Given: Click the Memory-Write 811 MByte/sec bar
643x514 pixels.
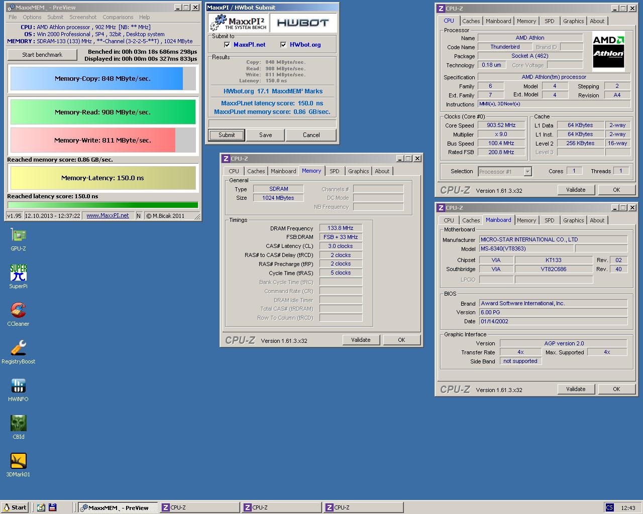Looking at the screenshot, I should coord(103,141).
